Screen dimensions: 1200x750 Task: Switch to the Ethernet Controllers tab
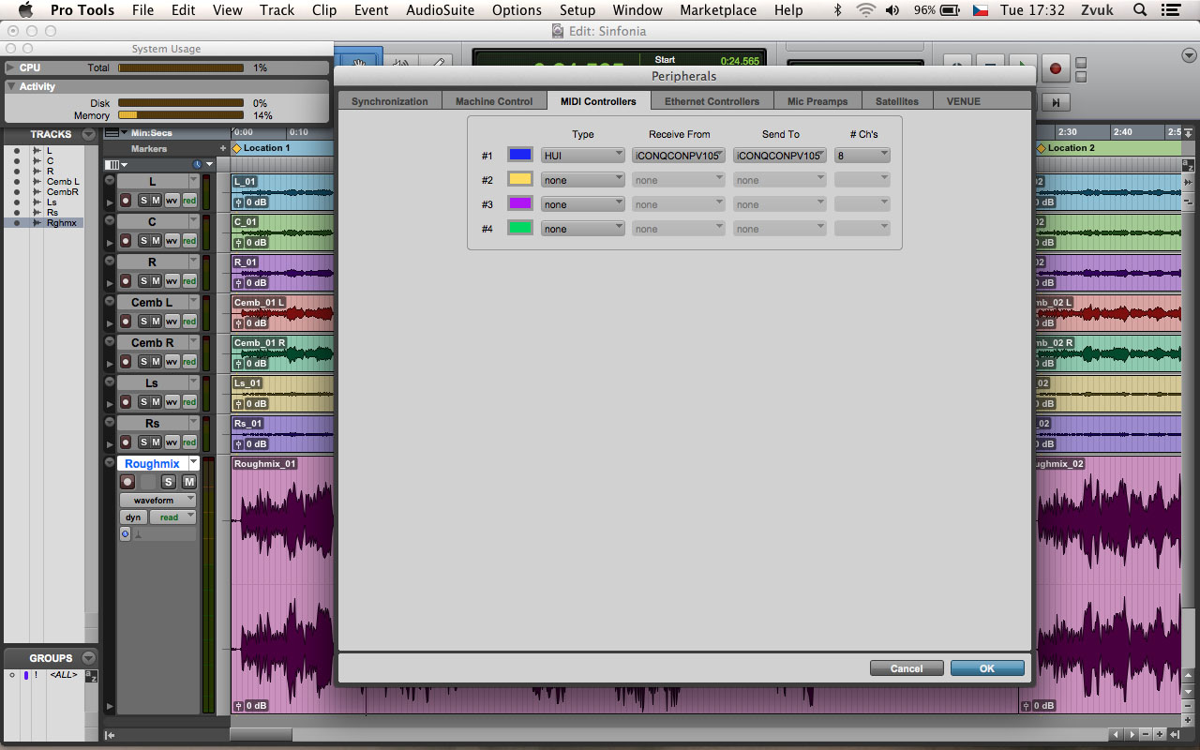[x=712, y=101]
